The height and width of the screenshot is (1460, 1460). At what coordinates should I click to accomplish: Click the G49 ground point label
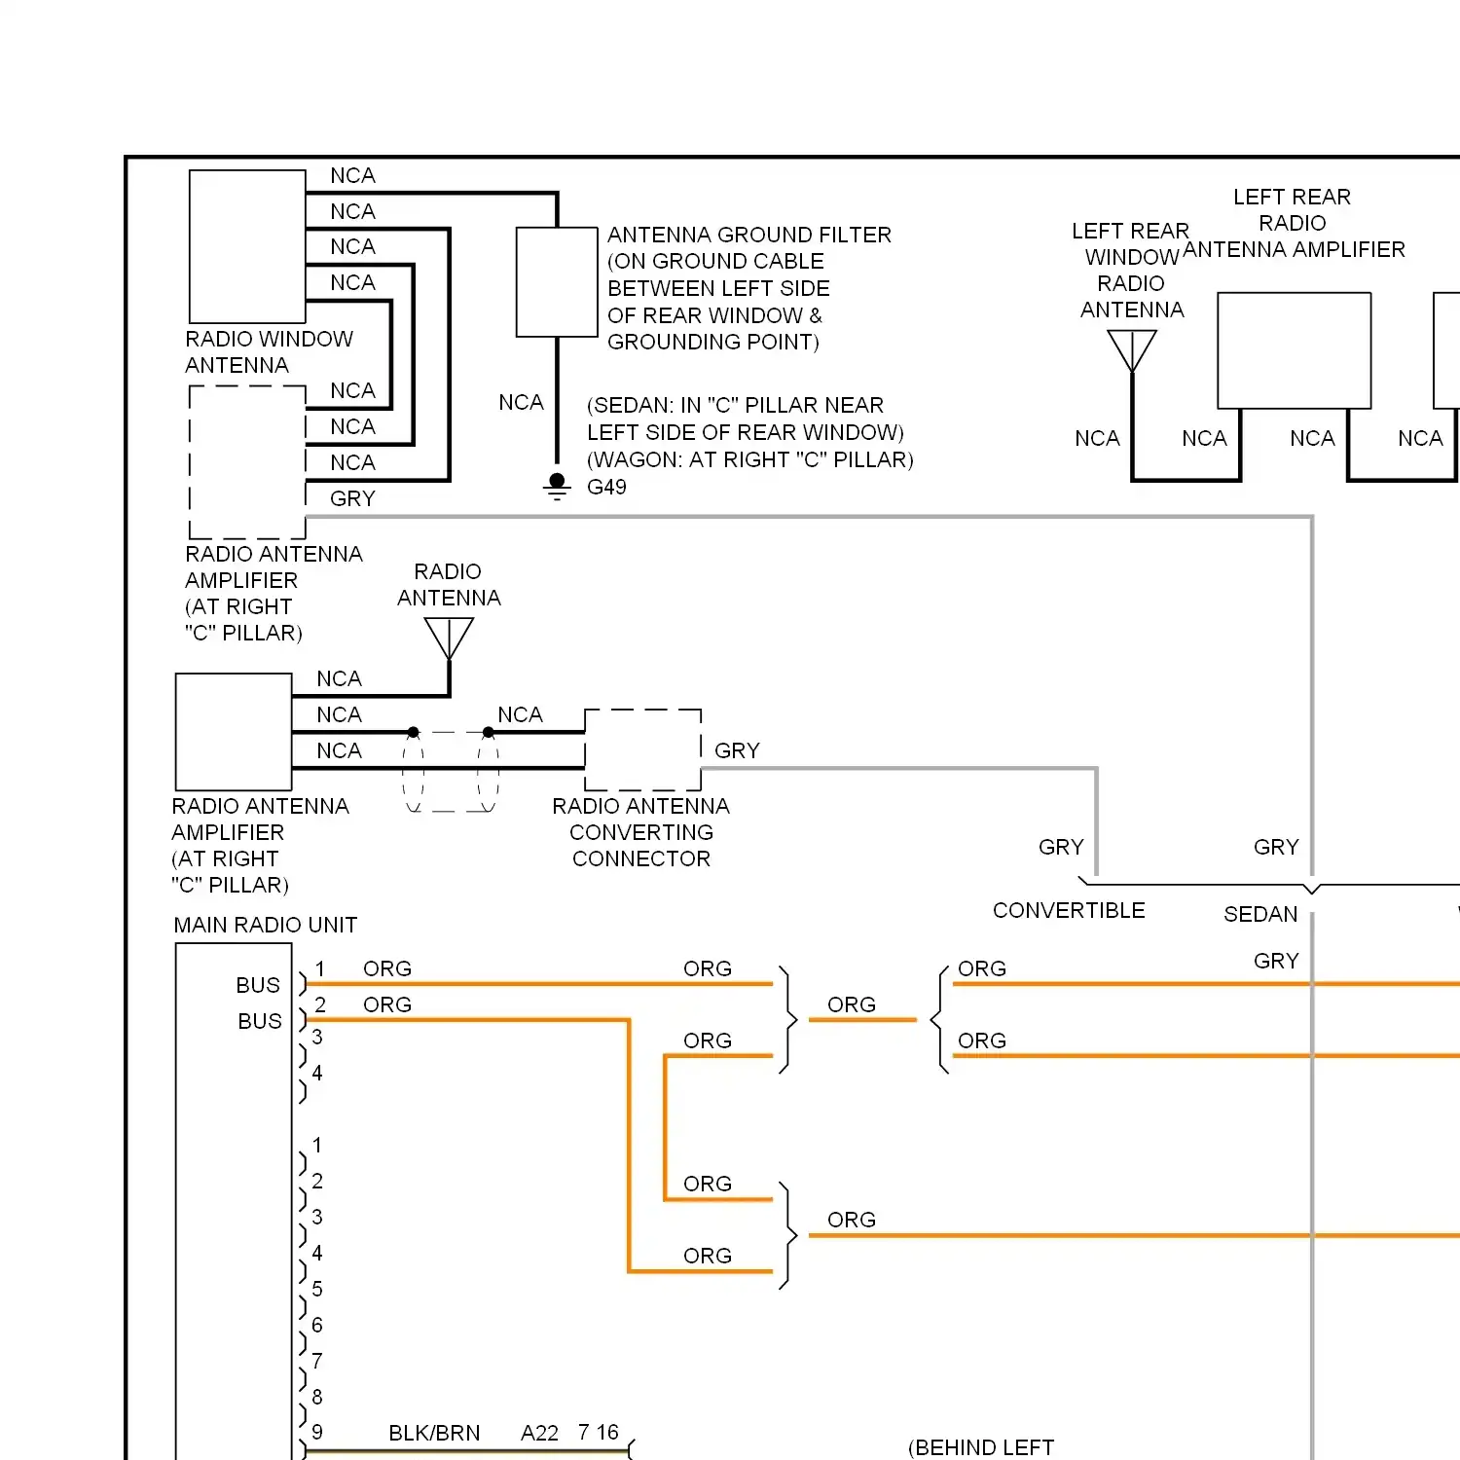click(x=606, y=487)
